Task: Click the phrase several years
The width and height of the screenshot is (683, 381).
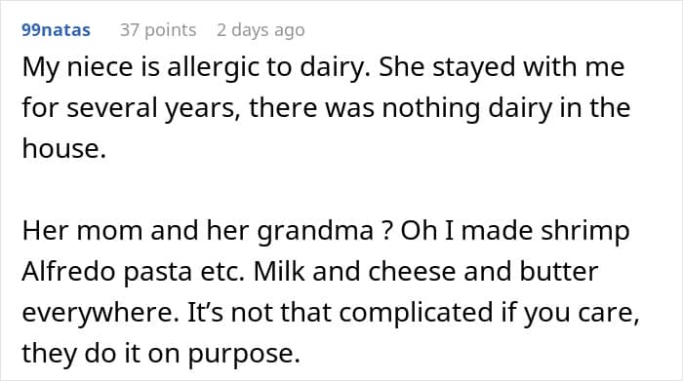Action: (x=150, y=108)
